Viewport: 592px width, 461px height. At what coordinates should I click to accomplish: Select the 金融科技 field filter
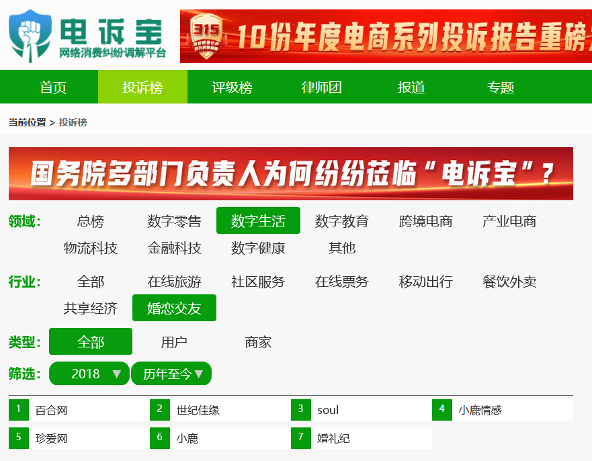174,248
